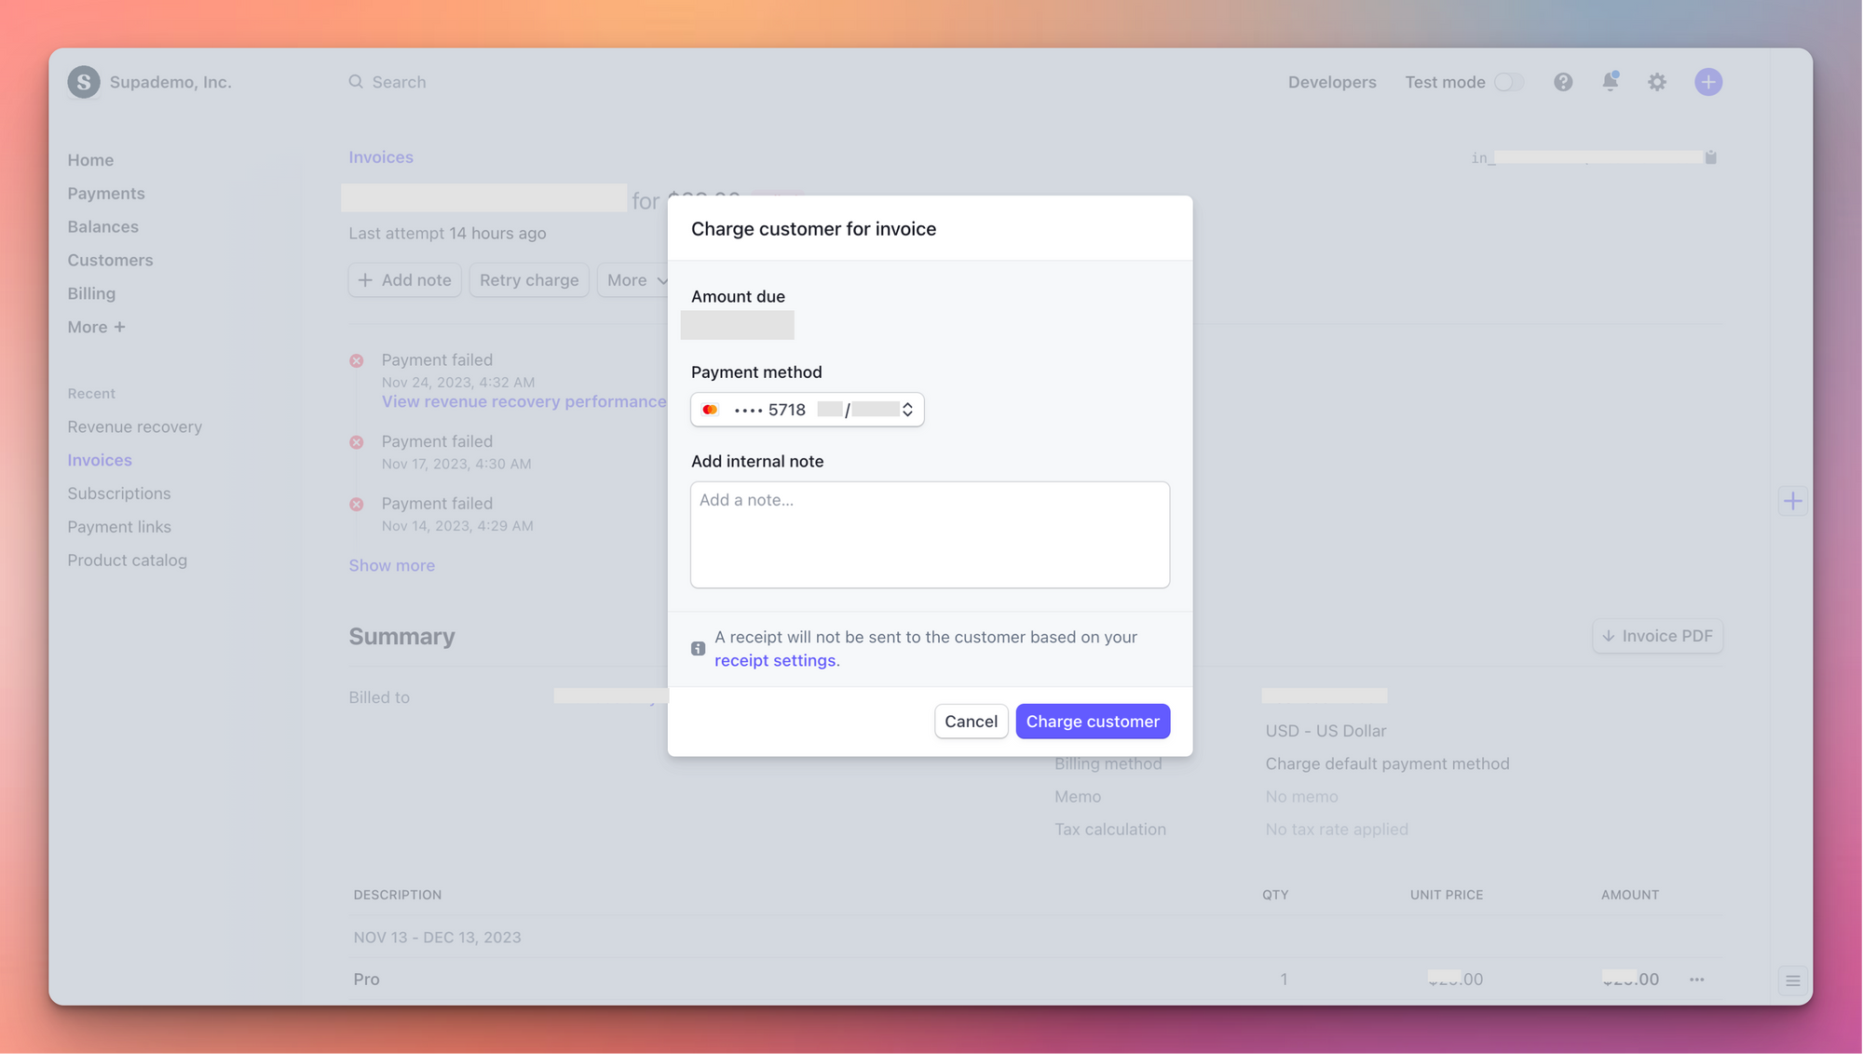Click the search magnifier icon
Screen dimensions: 1863x1054
click(356, 82)
